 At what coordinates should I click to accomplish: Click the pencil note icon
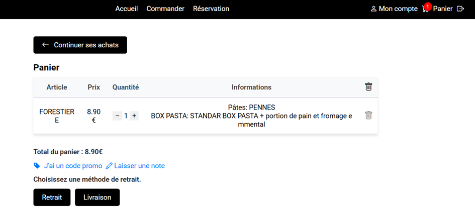coord(109,166)
